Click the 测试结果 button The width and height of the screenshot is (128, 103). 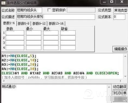coord(120,93)
